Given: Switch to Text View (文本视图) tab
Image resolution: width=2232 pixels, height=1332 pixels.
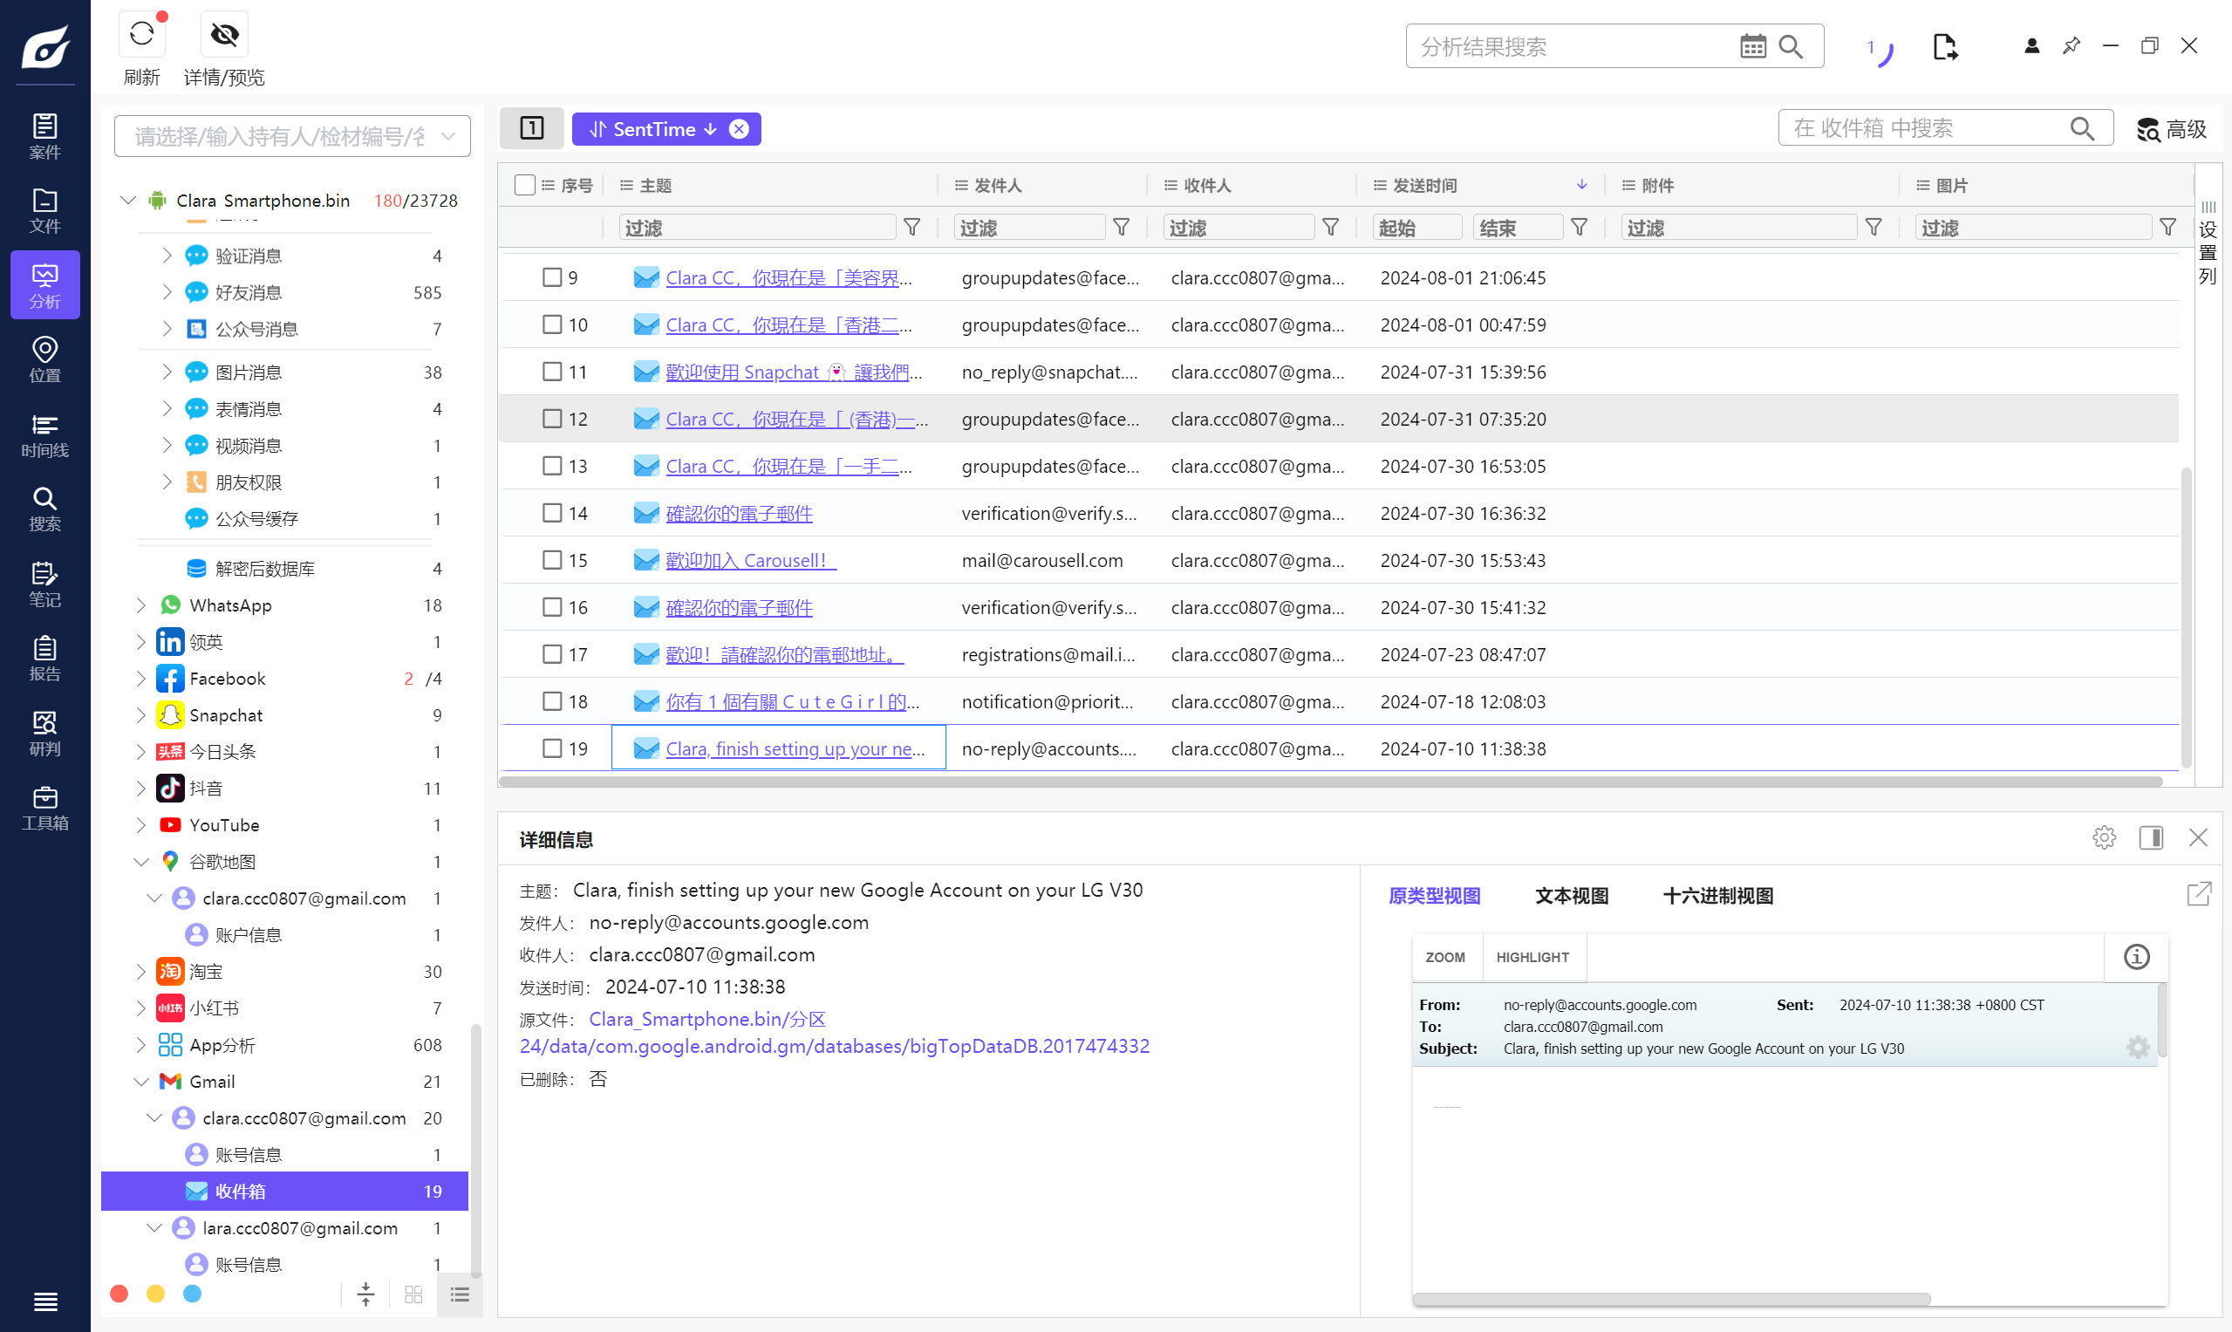Looking at the screenshot, I should coord(1571,896).
